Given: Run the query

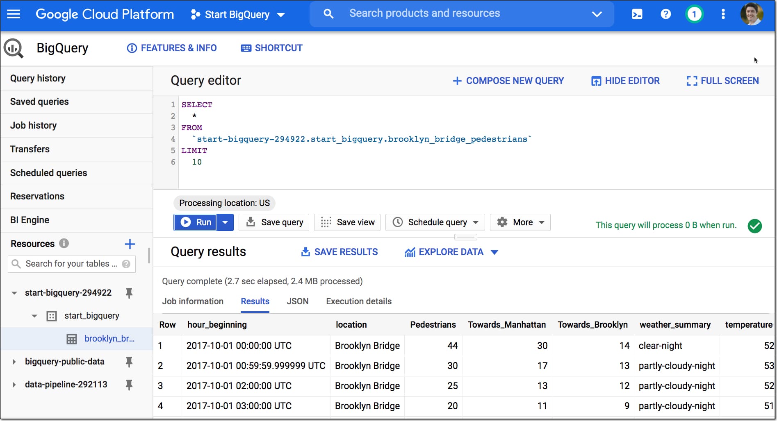Looking at the screenshot, I should 195,222.
